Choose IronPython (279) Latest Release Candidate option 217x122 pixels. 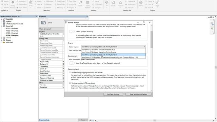113,49
